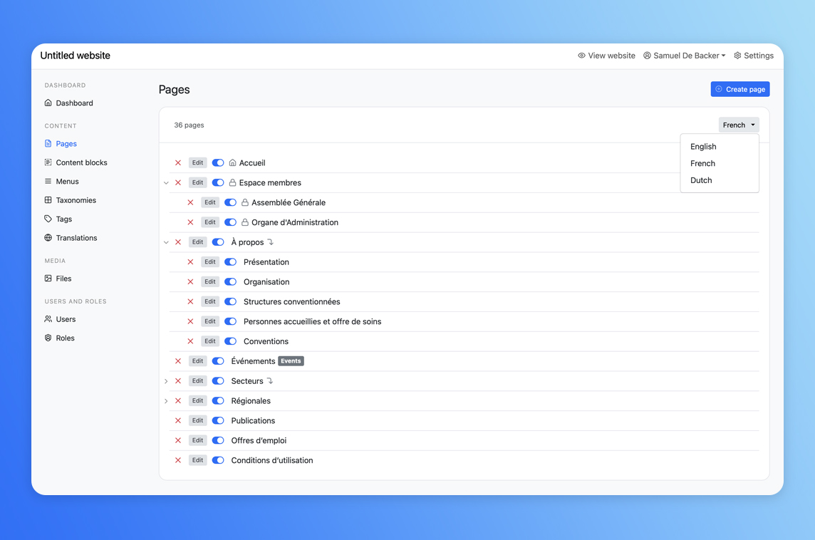Open Settings with the gear icon

point(753,56)
